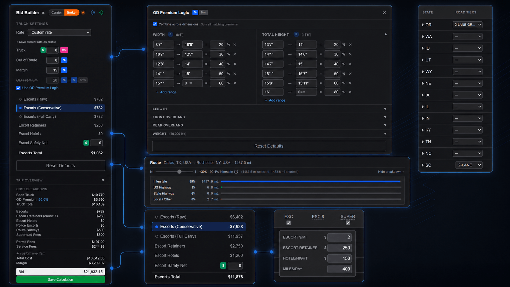Click Save current rate as profile link
Screen dimensions: 510x287
point(36,42)
